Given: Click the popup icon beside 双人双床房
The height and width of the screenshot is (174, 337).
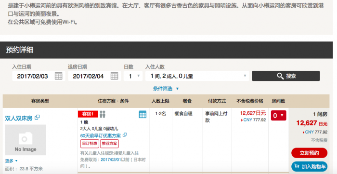Looking at the screenshot, I should pyautogui.click(x=37, y=117).
